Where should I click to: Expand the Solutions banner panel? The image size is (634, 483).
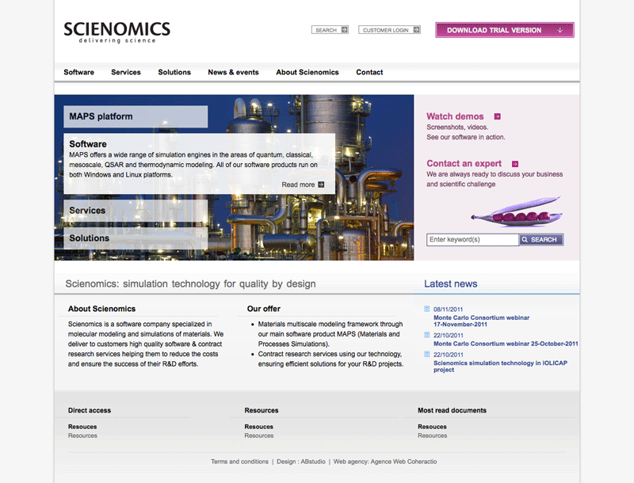coord(136,238)
